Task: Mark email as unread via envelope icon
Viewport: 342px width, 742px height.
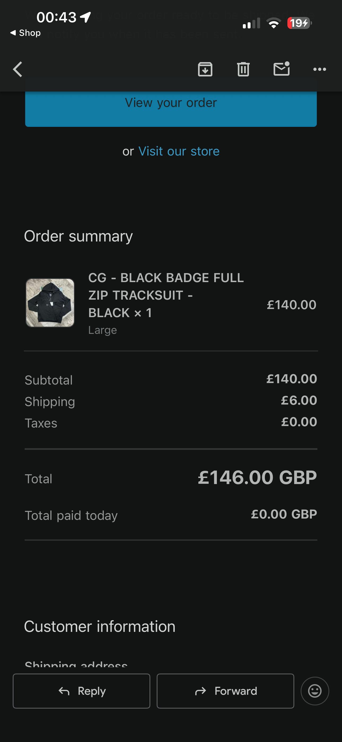Action: click(x=281, y=69)
